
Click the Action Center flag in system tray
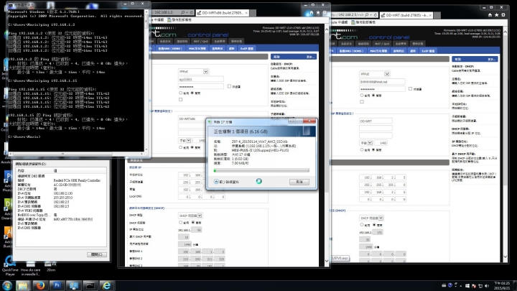click(x=474, y=286)
